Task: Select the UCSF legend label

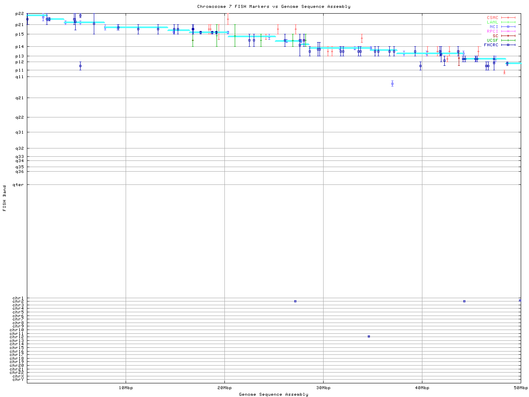Action: coord(492,40)
